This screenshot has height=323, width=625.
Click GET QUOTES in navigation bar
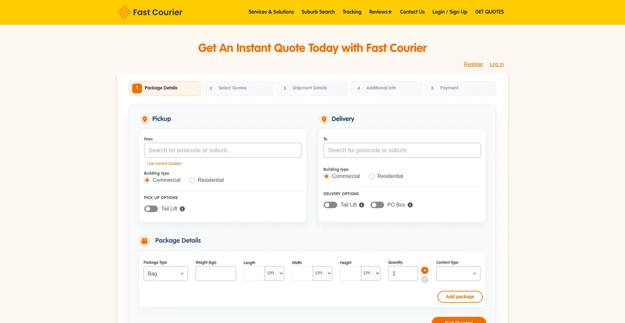[489, 12]
